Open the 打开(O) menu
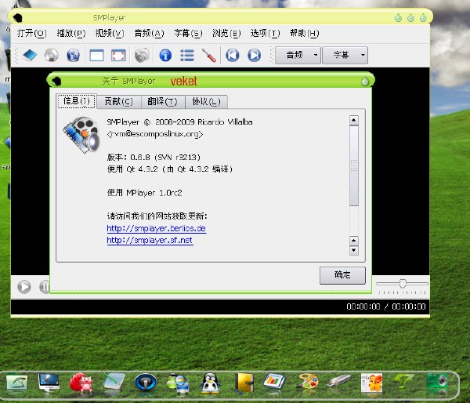Viewport: 470px width, 403px height. coord(32,33)
